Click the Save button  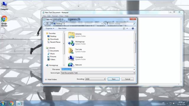click(x=114, y=79)
